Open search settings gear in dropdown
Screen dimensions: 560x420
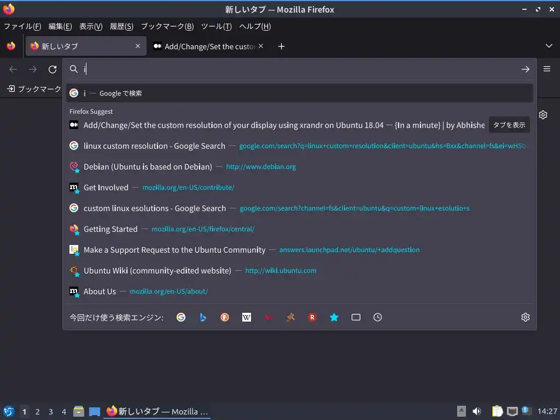pos(526,317)
